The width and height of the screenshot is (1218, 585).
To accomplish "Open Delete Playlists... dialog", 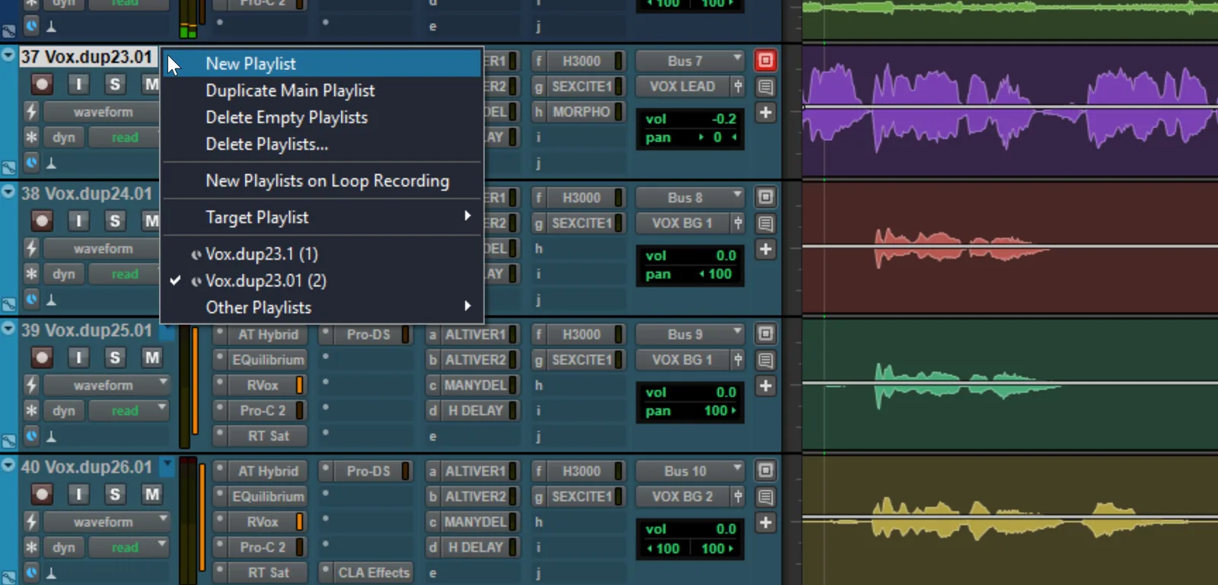I will [323, 144].
